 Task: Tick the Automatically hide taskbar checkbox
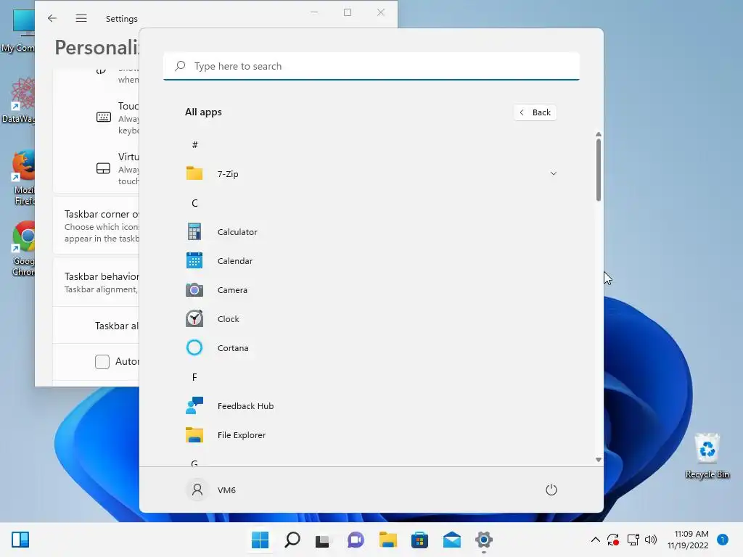point(102,362)
